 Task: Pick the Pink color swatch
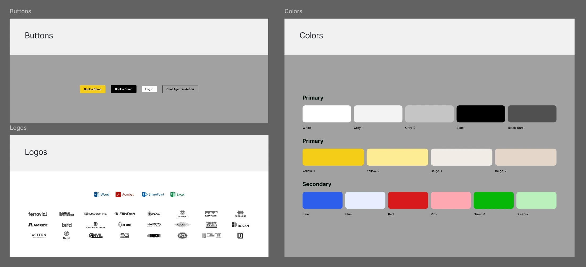click(451, 200)
